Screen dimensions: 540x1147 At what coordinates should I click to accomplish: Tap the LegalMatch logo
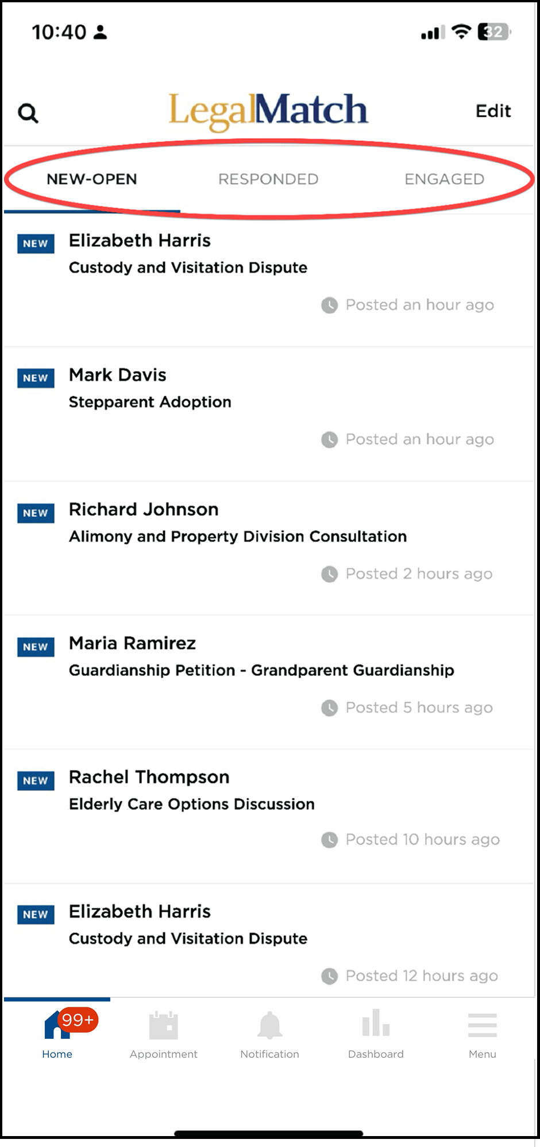[x=268, y=111]
